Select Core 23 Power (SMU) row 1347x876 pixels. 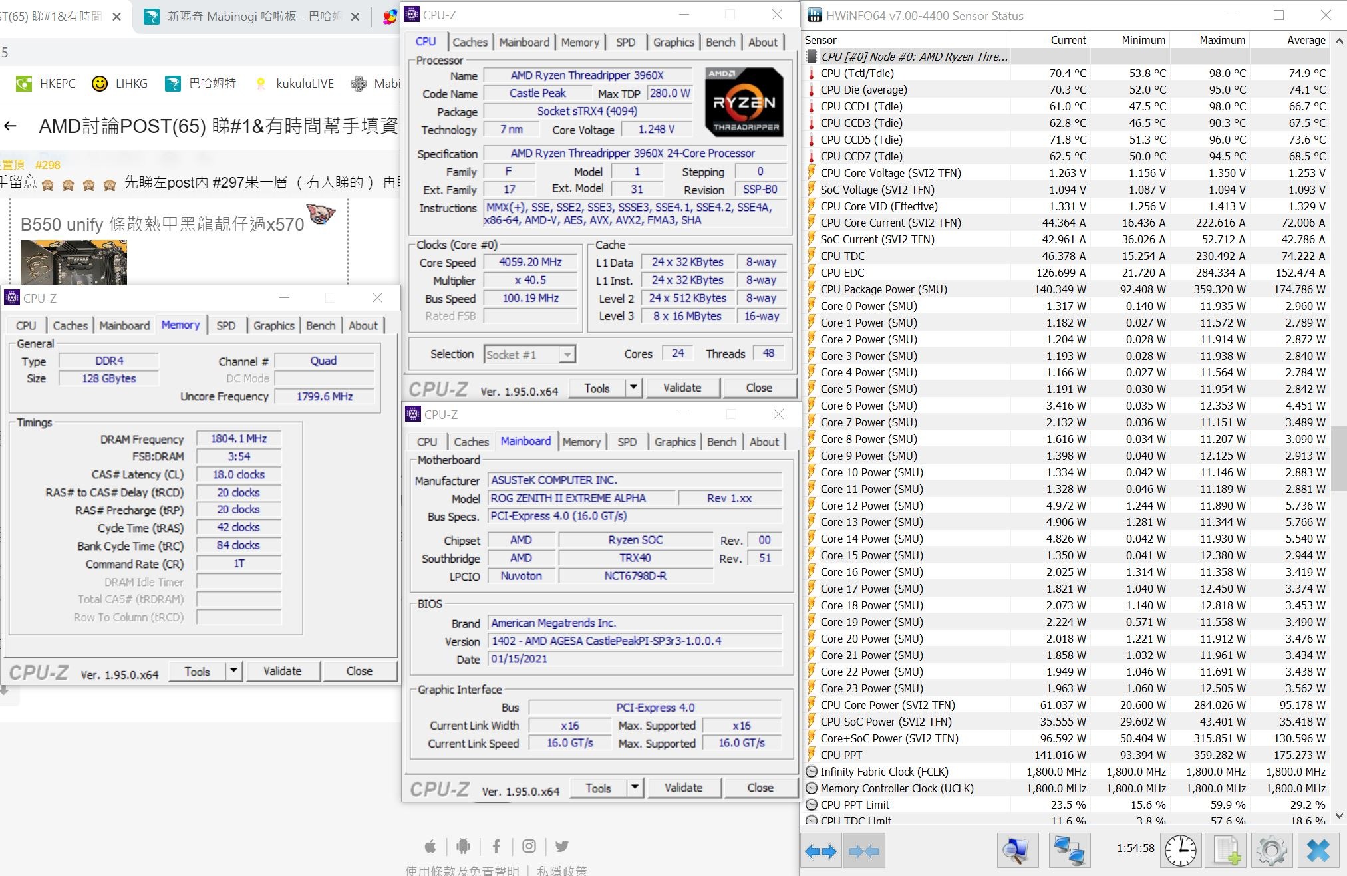point(1066,688)
